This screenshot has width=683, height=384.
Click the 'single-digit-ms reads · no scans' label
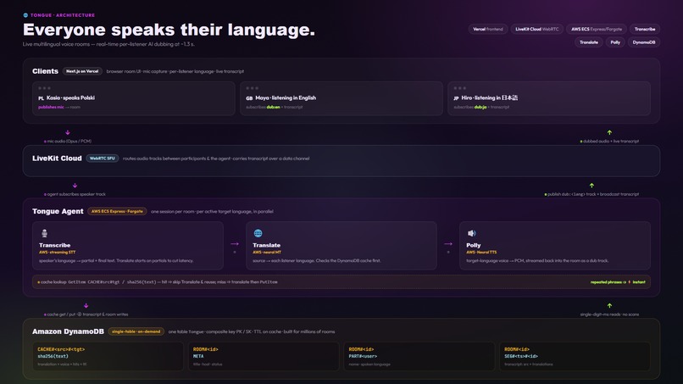click(x=609, y=314)
